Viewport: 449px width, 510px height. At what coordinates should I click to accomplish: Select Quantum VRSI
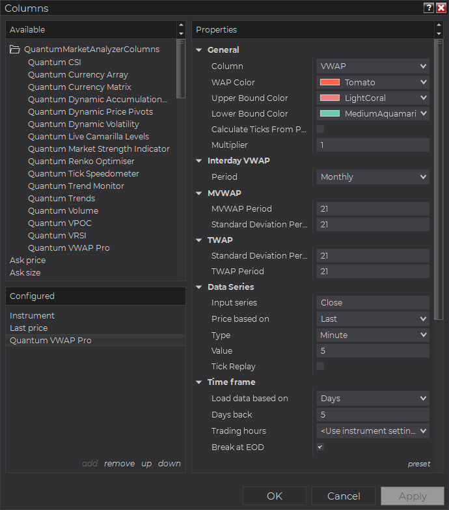pyautogui.click(x=57, y=236)
